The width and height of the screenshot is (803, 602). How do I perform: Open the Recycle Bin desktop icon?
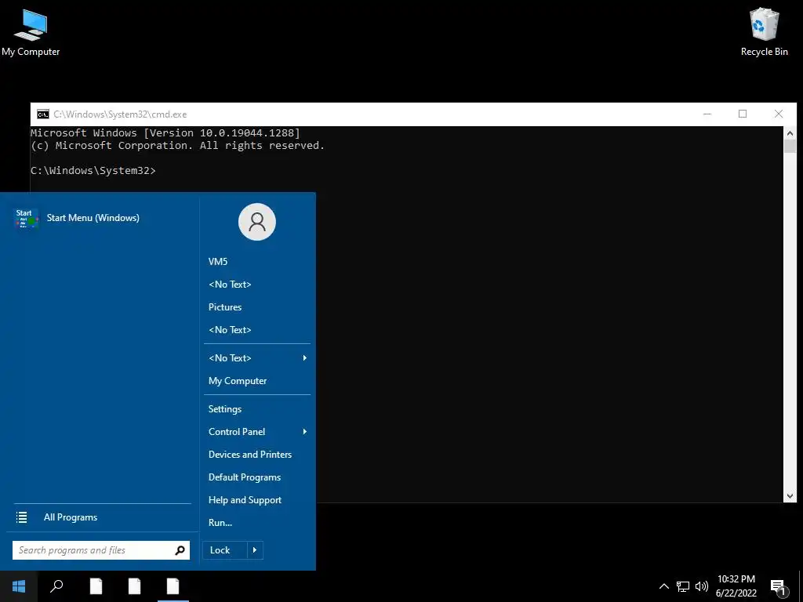tap(764, 32)
